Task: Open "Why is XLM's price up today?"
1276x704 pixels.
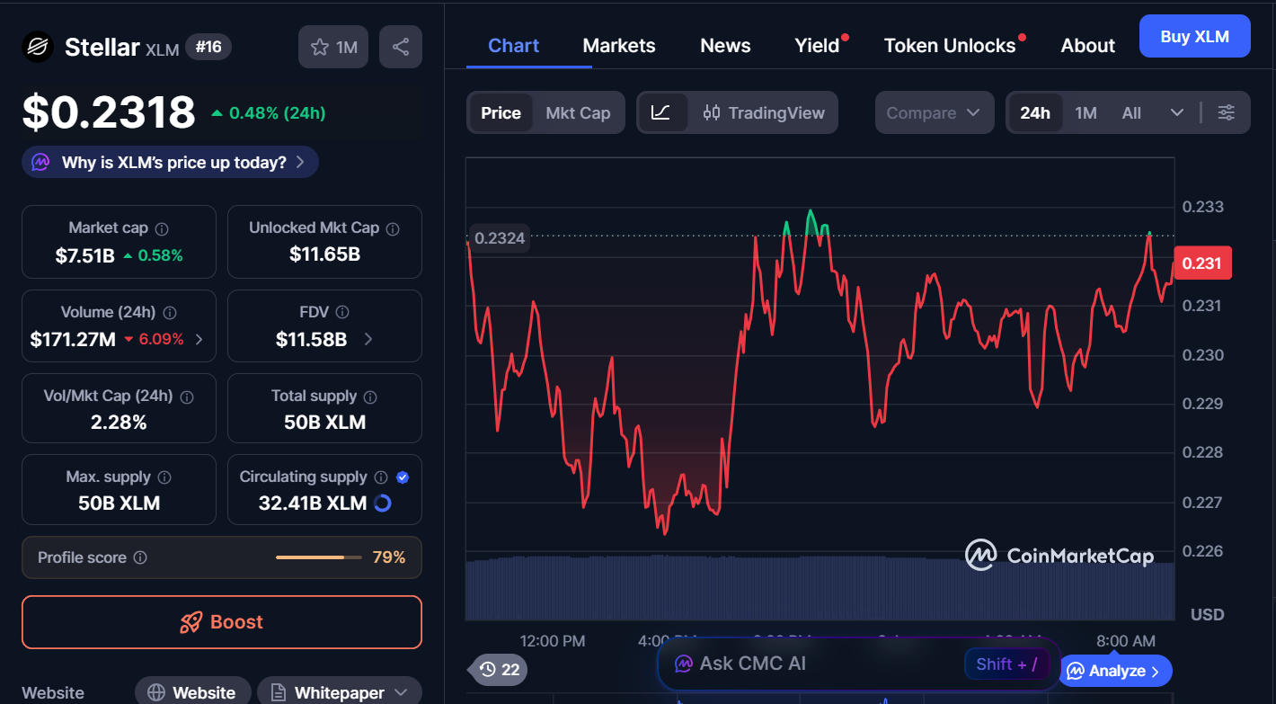Action: point(169,162)
